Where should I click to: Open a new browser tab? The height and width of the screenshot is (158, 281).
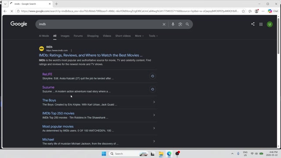point(56,4)
